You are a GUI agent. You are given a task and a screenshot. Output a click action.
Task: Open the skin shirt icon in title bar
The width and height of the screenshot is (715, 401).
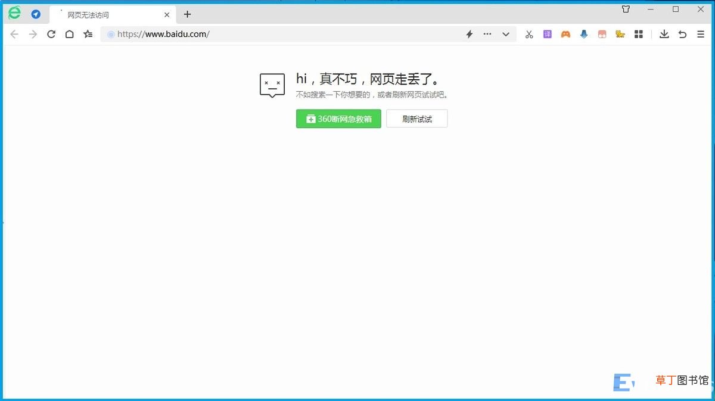(626, 9)
